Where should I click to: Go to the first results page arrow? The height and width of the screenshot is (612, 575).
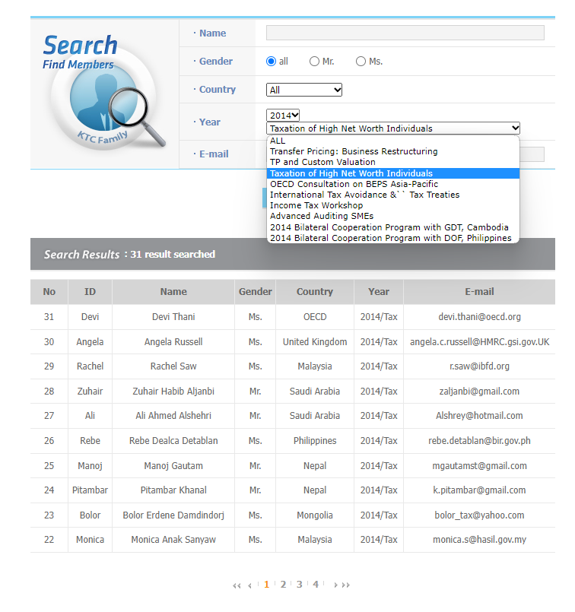tap(236, 585)
